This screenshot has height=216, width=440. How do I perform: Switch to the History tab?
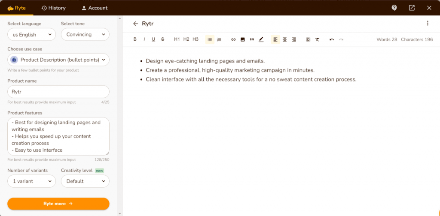(53, 8)
